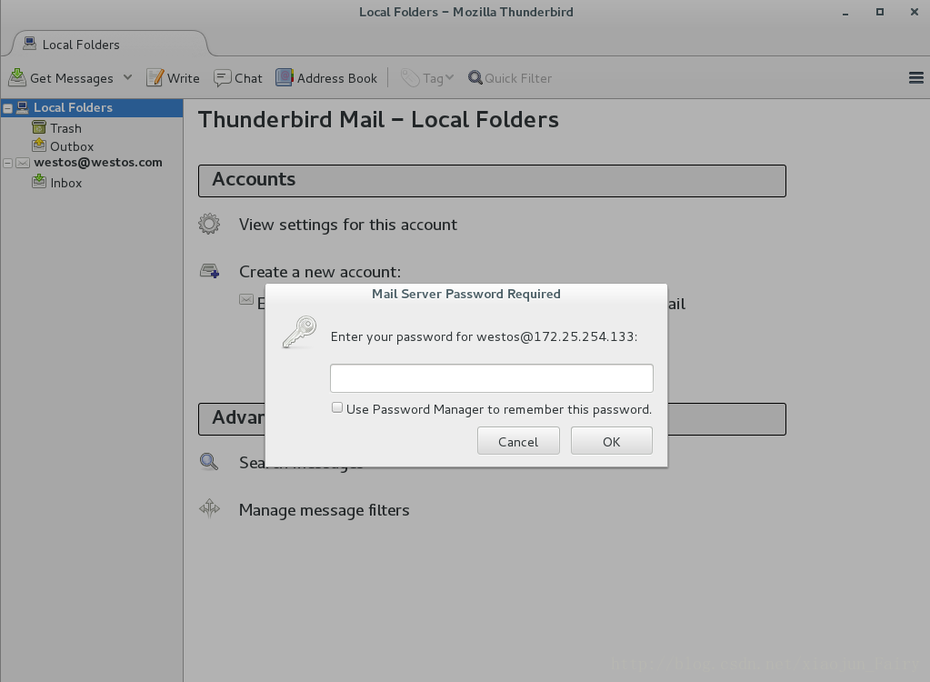This screenshot has height=682, width=930.
Task: Click the account settings gear icon
Action: [x=209, y=225]
